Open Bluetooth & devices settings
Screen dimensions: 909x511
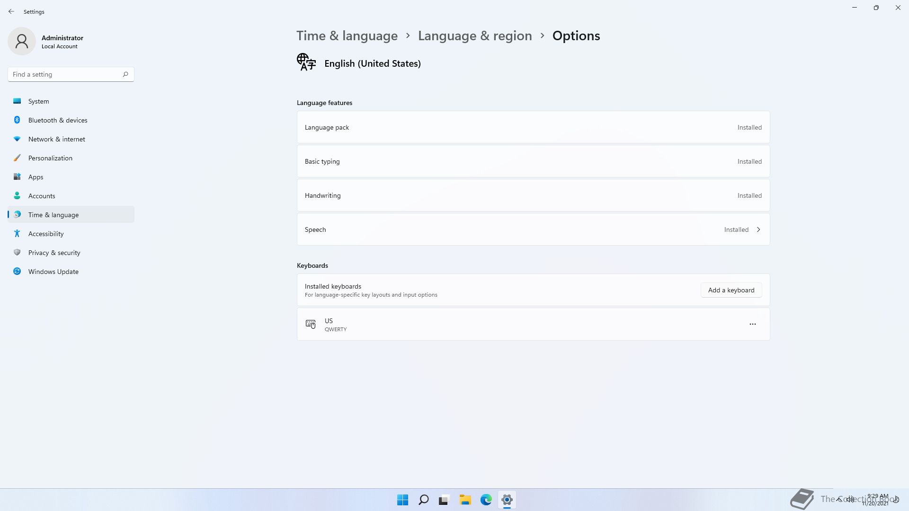tap(58, 120)
